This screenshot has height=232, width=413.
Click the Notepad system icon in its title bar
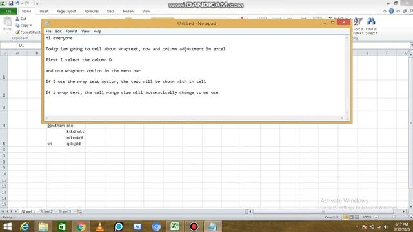click(x=47, y=23)
